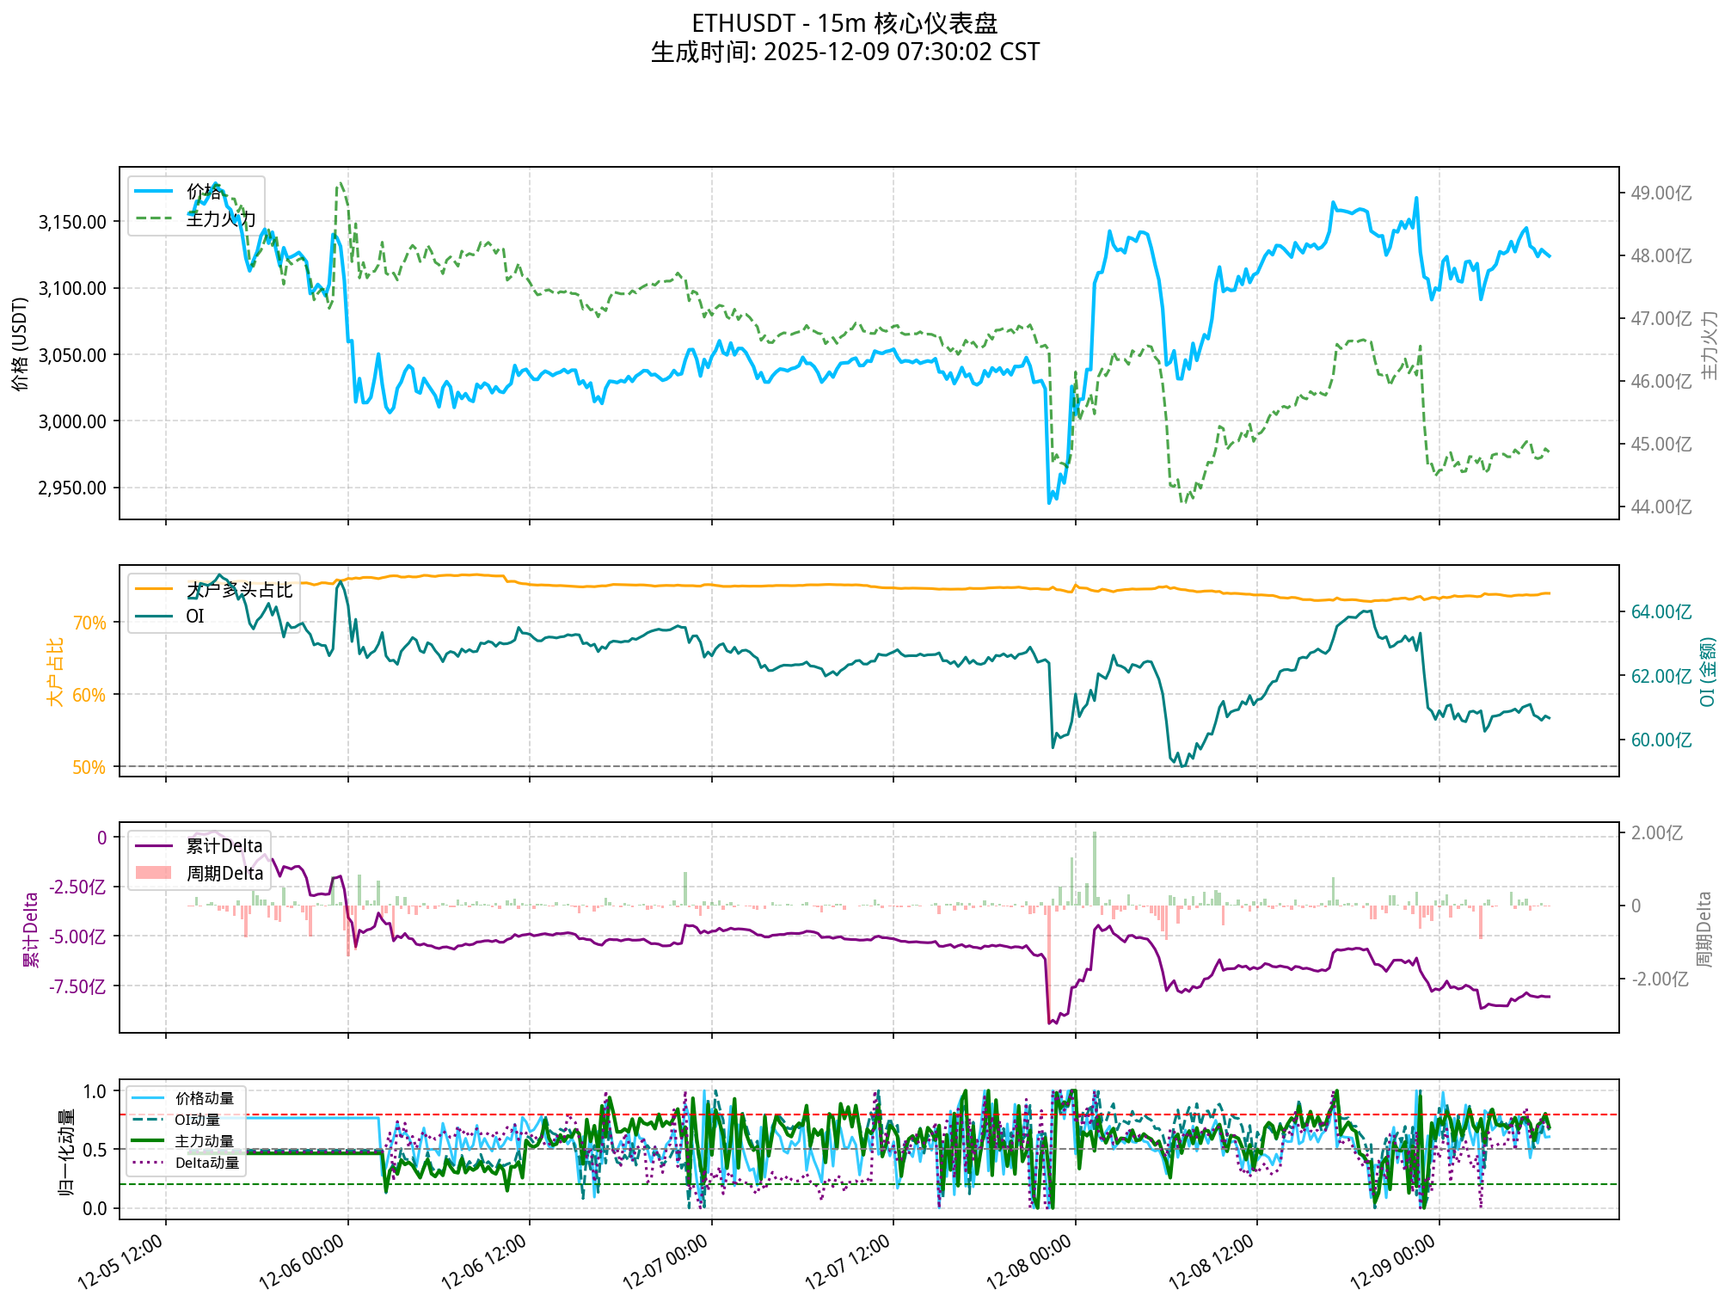The height and width of the screenshot is (1308, 1731).
Task: Click the 周期Delta legend pink swatch
Action: (154, 874)
